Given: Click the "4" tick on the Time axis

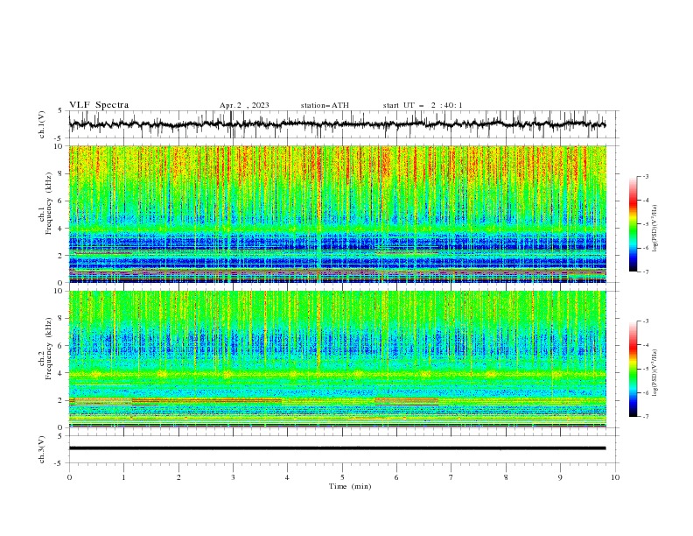Looking at the screenshot, I should (x=287, y=477).
